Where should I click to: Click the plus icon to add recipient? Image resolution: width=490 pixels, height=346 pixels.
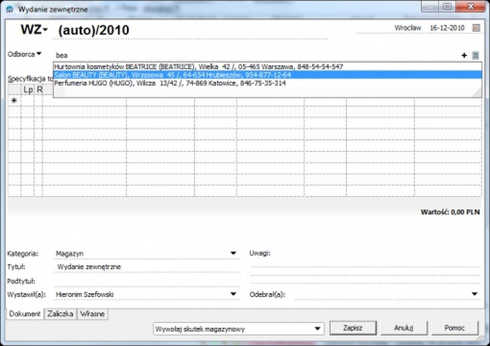pos(464,55)
